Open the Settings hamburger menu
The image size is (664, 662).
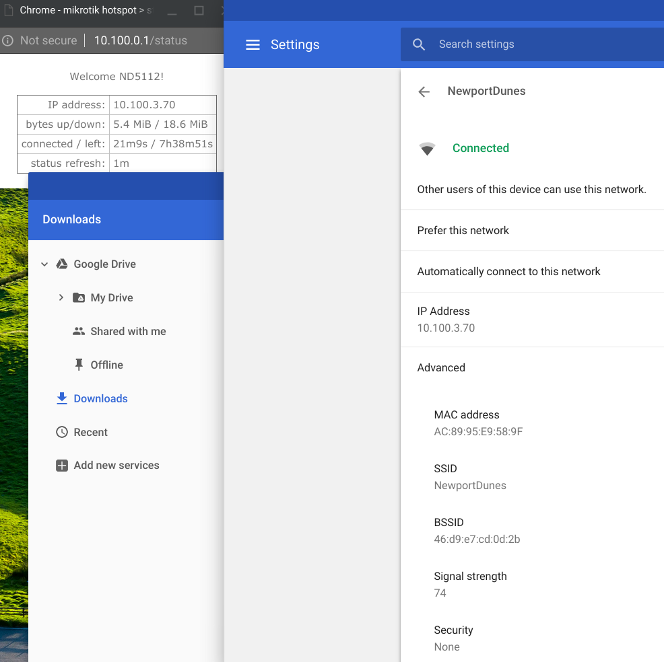click(253, 44)
